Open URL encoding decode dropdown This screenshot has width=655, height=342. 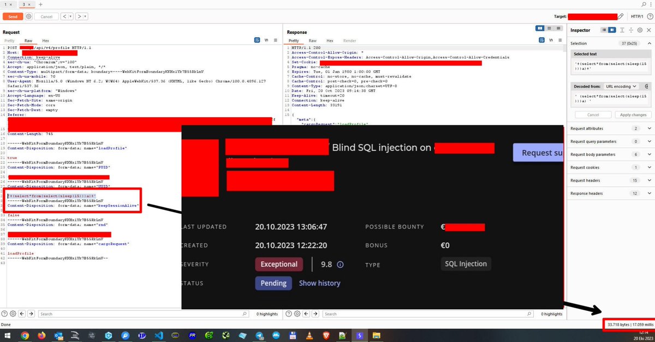pos(620,86)
